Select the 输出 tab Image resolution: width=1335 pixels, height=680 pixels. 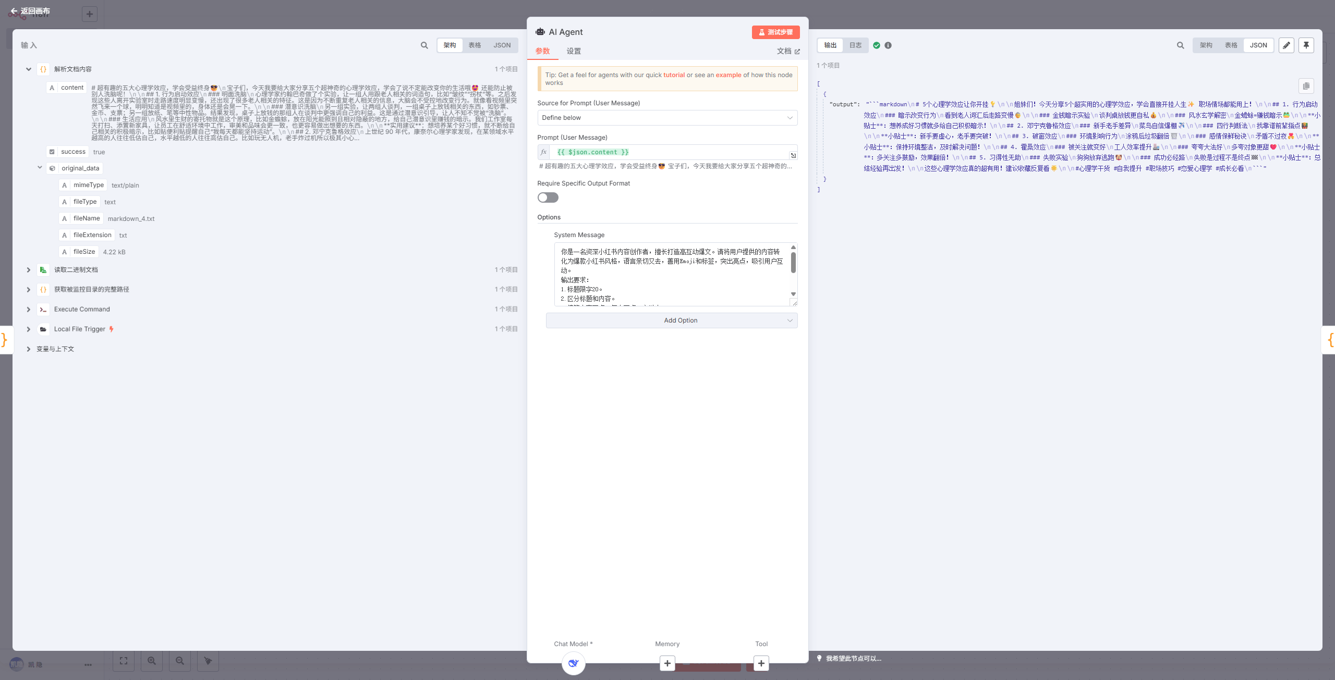click(830, 45)
